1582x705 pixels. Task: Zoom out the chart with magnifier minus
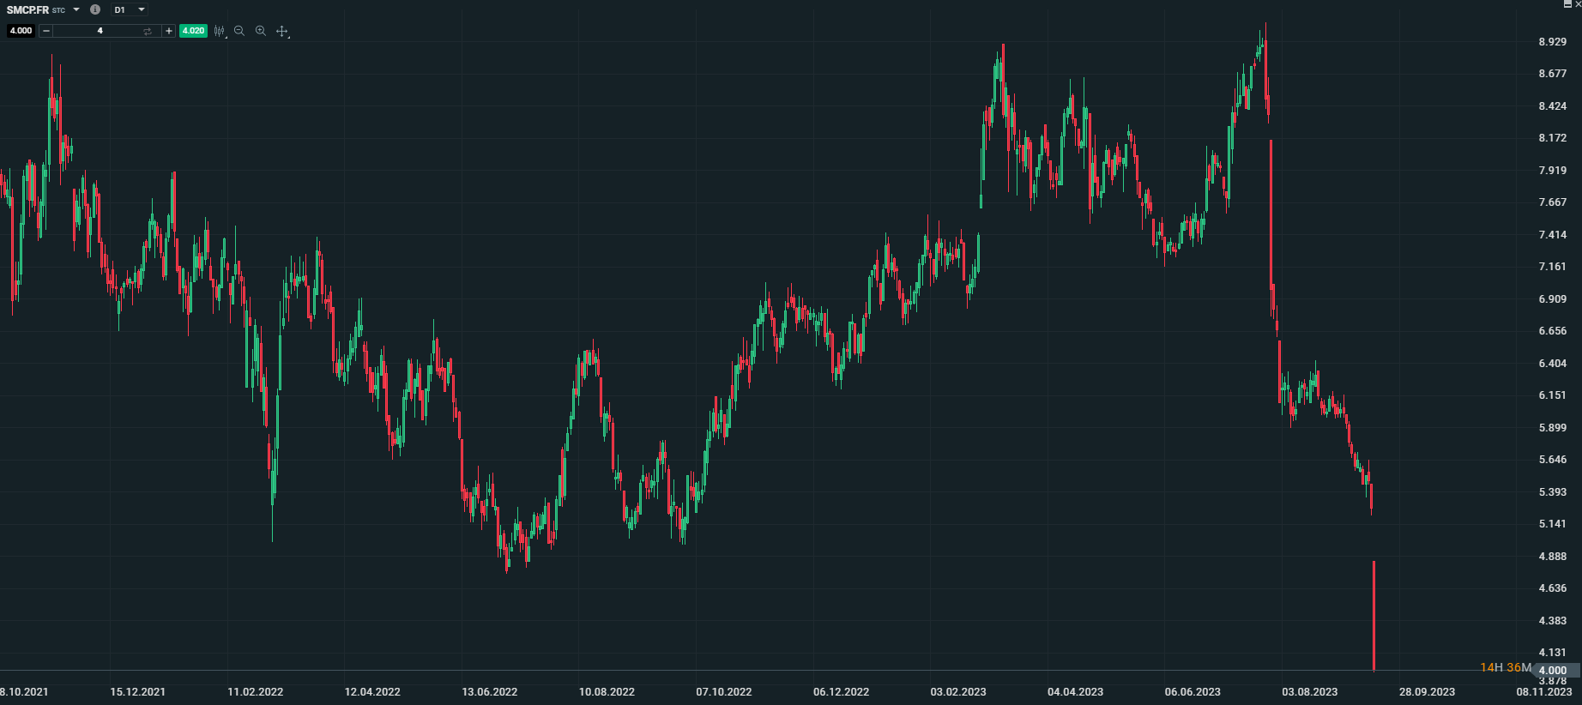pos(239,31)
